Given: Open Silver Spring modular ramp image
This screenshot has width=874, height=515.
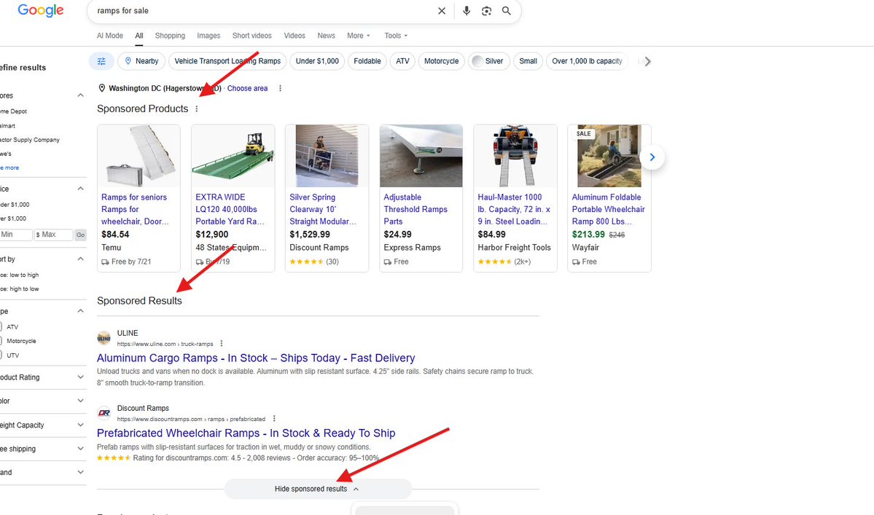Looking at the screenshot, I should tap(327, 156).
